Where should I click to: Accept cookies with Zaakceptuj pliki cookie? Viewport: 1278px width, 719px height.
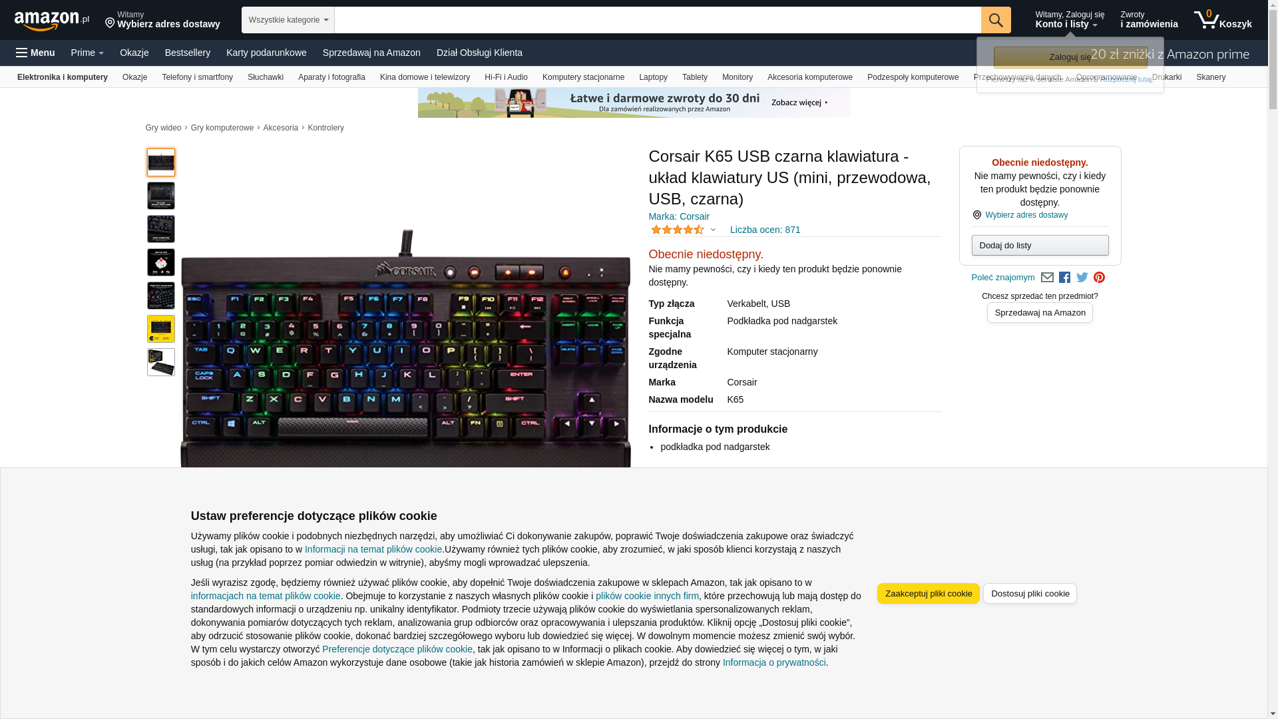[928, 594]
